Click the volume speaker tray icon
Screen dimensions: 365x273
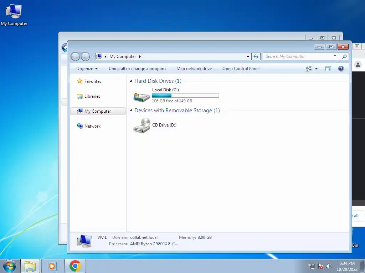pos(329,266)
